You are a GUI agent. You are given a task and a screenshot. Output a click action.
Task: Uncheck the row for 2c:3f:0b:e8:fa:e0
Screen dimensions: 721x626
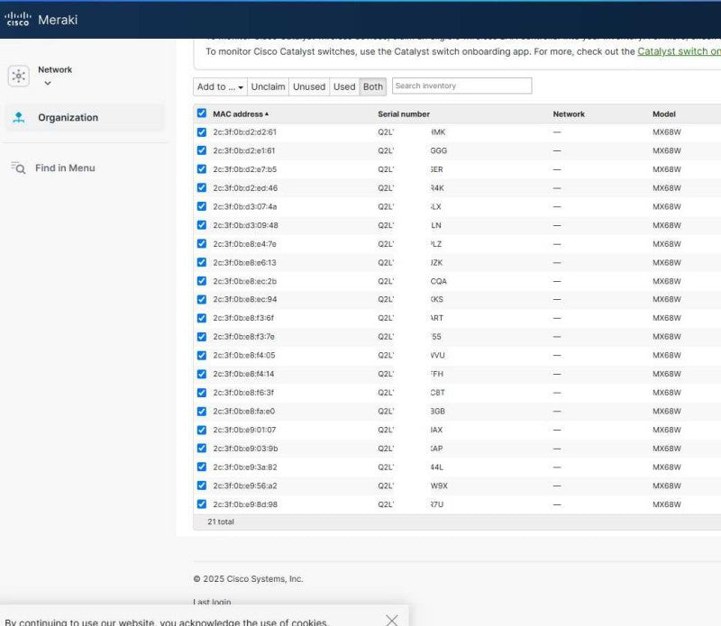pyautogui.click(x=201, y=412)
